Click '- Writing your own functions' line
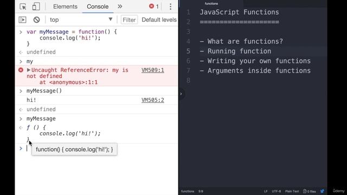Viewport: 347px width, 195px height. click(x=255, y=61)
